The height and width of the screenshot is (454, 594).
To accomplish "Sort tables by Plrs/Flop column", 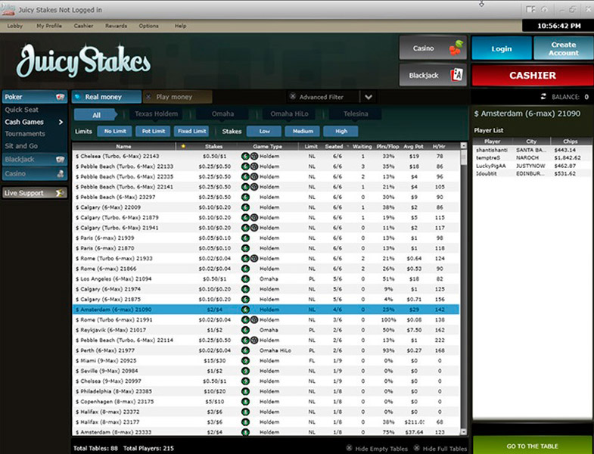I will point(387,146).
